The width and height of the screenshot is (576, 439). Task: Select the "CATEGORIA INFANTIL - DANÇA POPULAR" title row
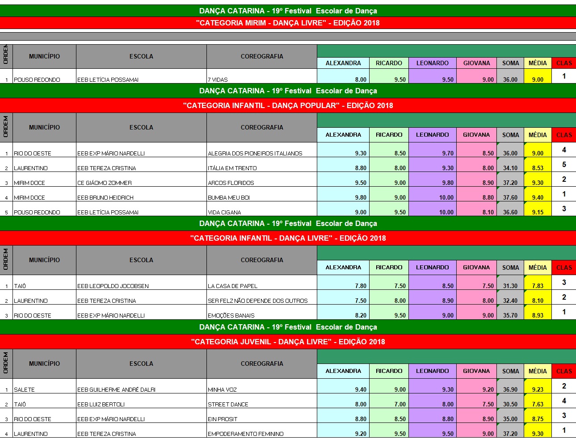click(x=288, y=106)
